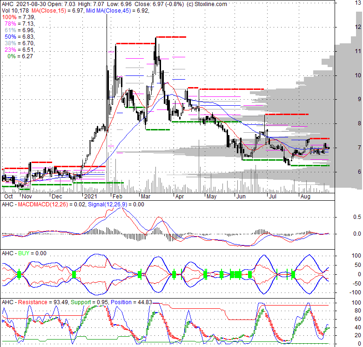Click the '78% = 7.13' level label

coord(20,24)
